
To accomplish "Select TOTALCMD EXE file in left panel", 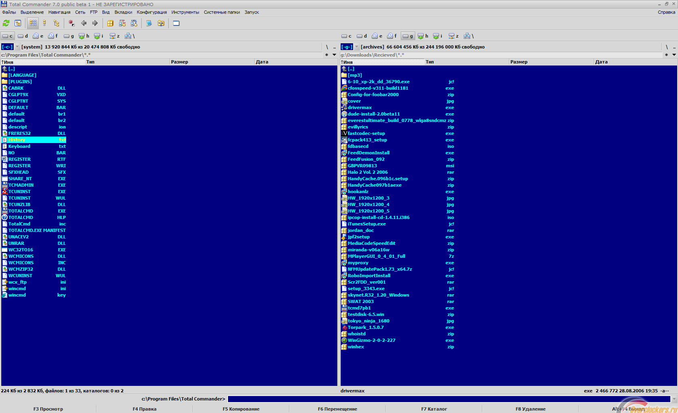I will 34,211.
